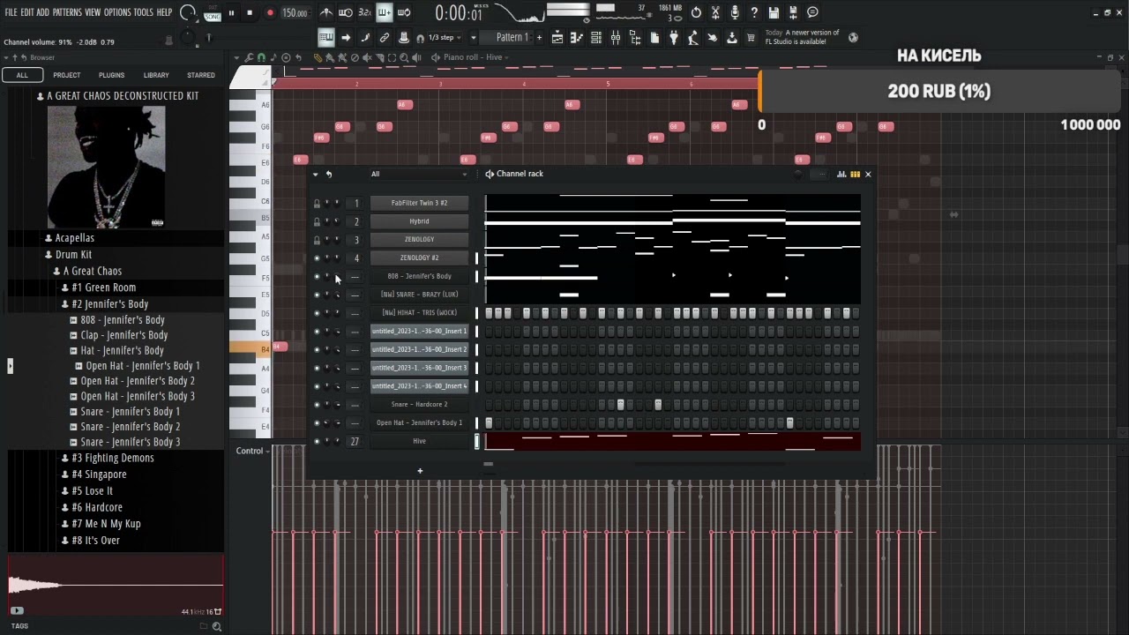Click the album cover thumbnail in browser
Image resolution: width=1129 pixels, height=635 pixels.
pyautogui.click(x=106, y=167)
